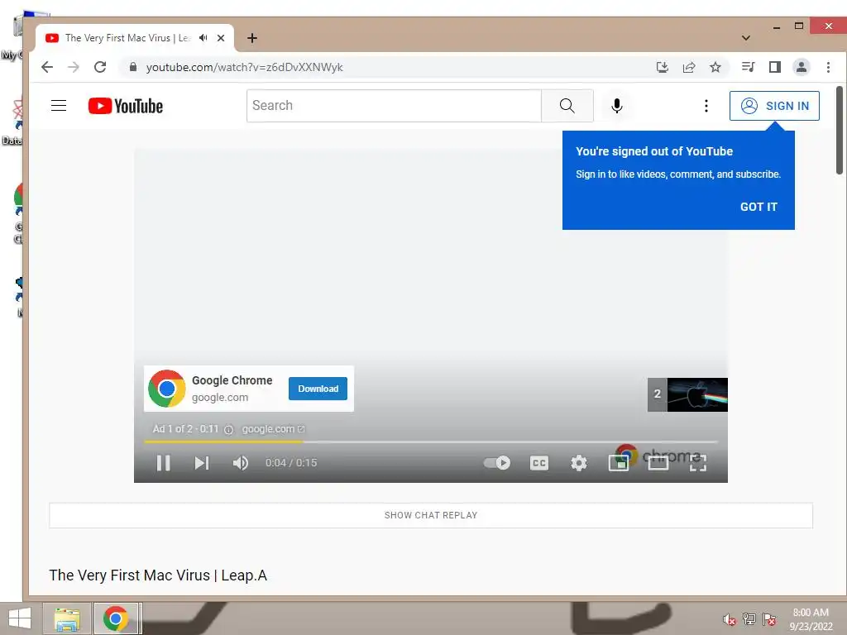
Task: Close the YouTube tab
Action: point(220,38)
